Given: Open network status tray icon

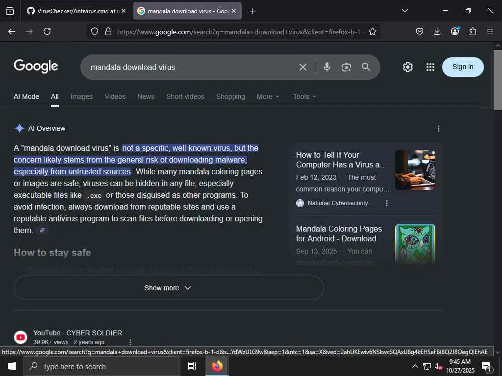Looking at the screenshot, I should 427,366.
